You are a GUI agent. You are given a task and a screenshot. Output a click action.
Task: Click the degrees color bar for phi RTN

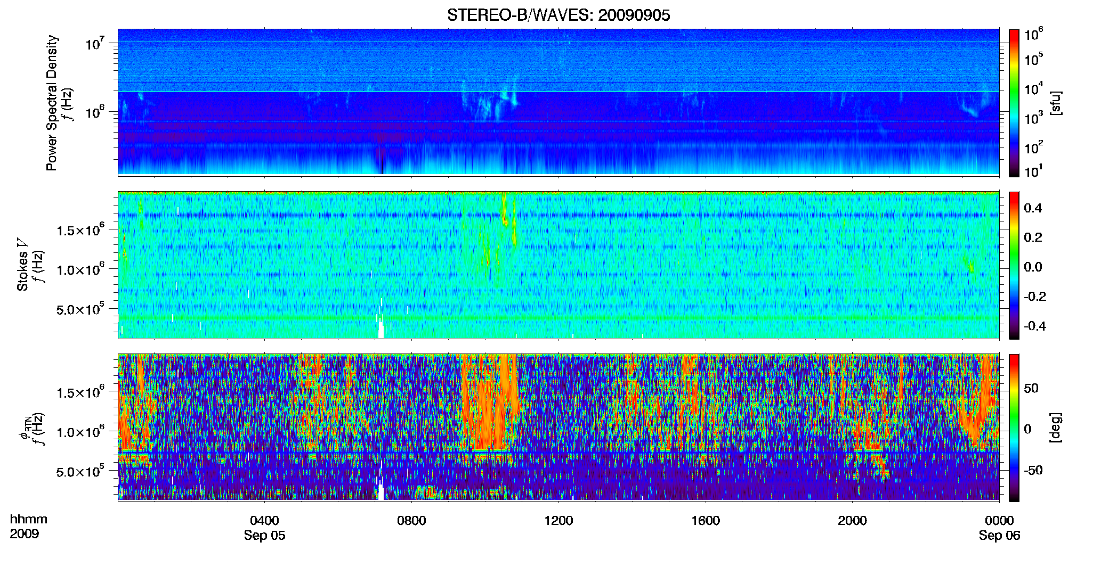click(x=1014, y=428)
